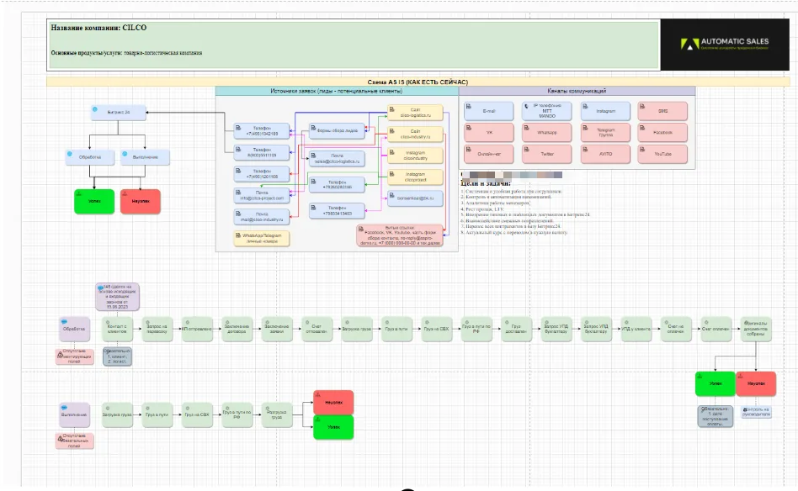Screen dimensions: 798x491
Task: Click the IP телефония MTT MANGO block
Action: coord(546,111)
